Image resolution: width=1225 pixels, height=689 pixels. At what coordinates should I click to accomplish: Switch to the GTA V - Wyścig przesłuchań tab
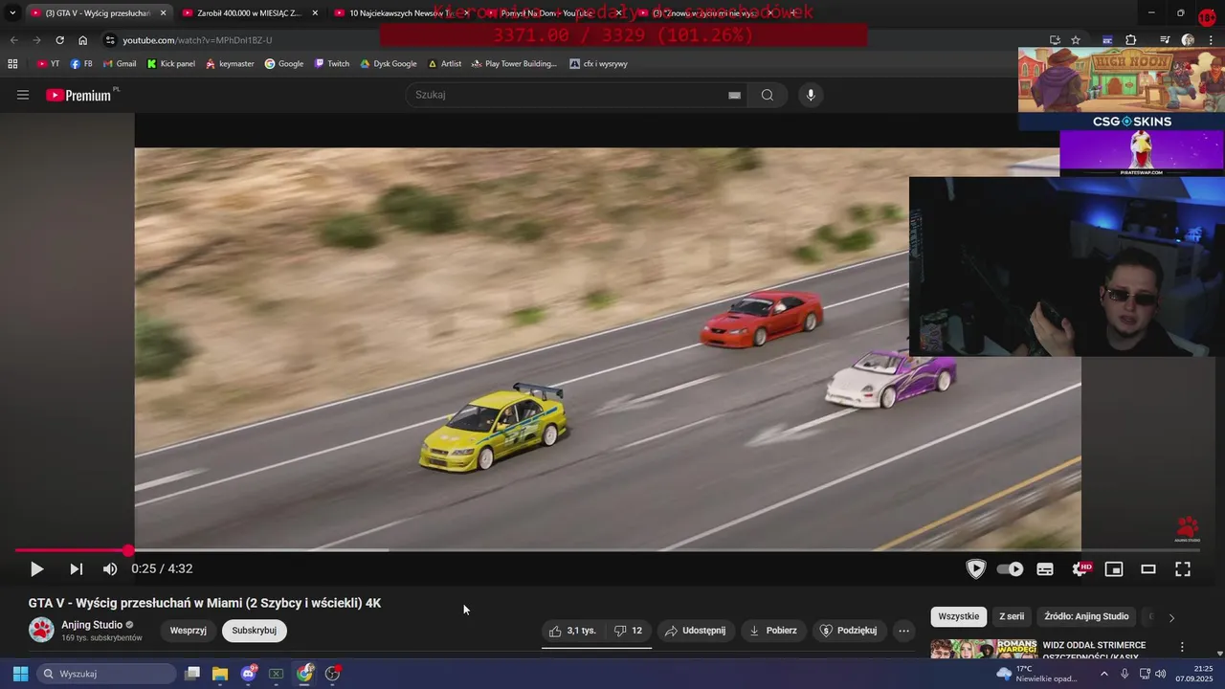pyautogui.click(x=98, y=13)
